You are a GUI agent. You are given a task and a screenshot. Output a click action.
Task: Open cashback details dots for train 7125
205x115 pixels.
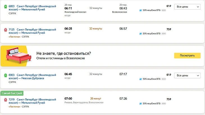164,34
